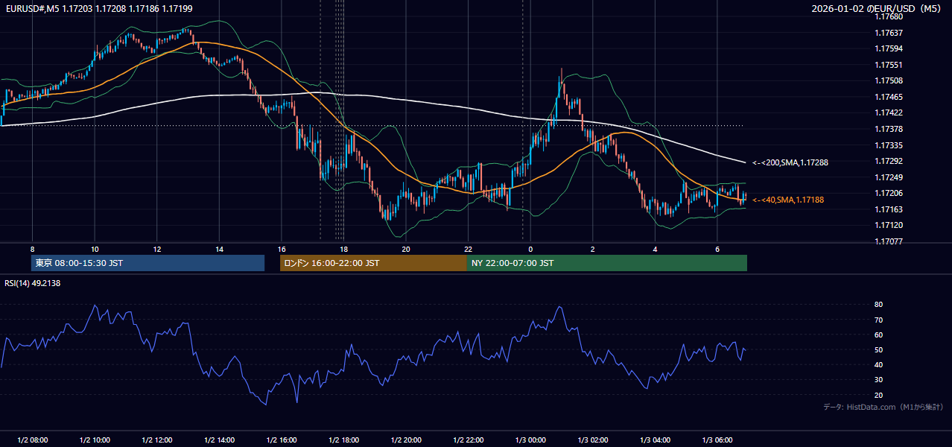The image size is (952, 447).
Task: Click price scale value 1.17551
Action: 889,65
